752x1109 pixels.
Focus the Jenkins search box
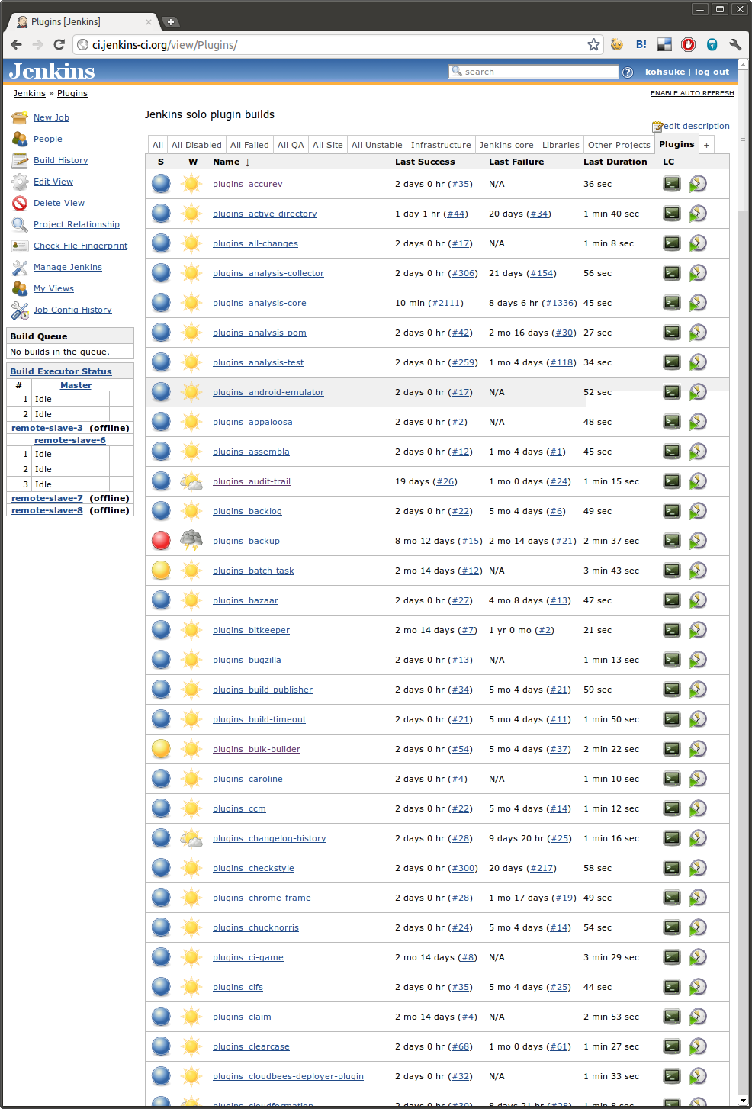click(x=534, y=72)
